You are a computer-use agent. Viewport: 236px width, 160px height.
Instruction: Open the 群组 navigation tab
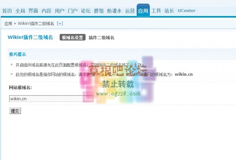(99, 11)
